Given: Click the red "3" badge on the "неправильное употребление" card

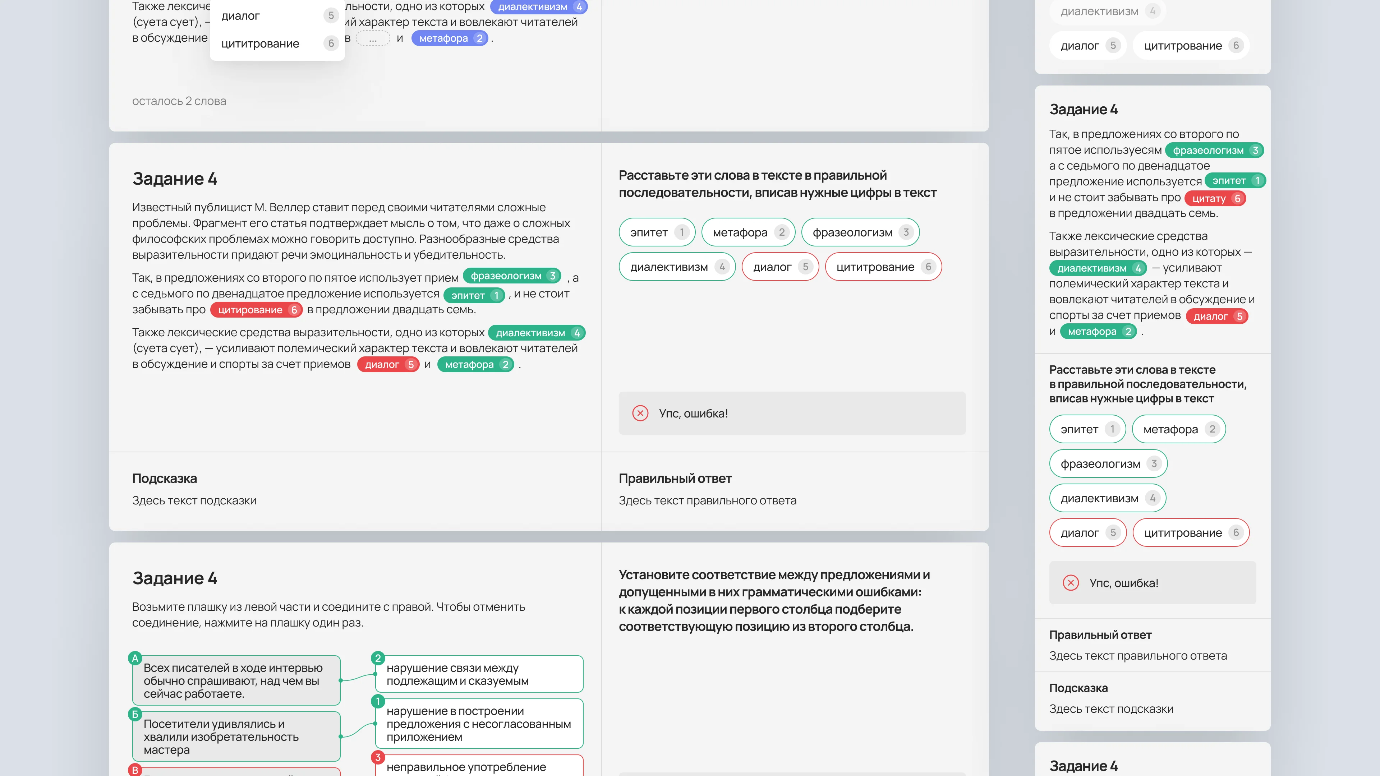Looking at the screenshot, I should 378,757.
